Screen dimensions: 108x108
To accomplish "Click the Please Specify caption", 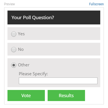I will point(33,74).
